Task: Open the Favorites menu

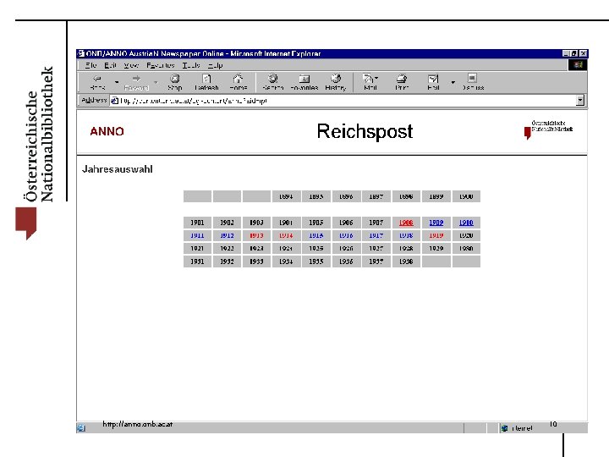Action: (161, 65)
